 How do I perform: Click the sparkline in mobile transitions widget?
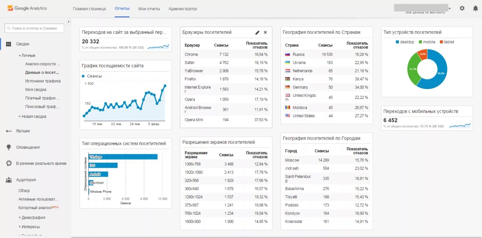460,126
